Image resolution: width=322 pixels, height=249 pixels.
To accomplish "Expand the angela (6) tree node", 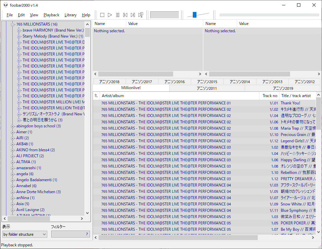I will [x=13, y=174].
